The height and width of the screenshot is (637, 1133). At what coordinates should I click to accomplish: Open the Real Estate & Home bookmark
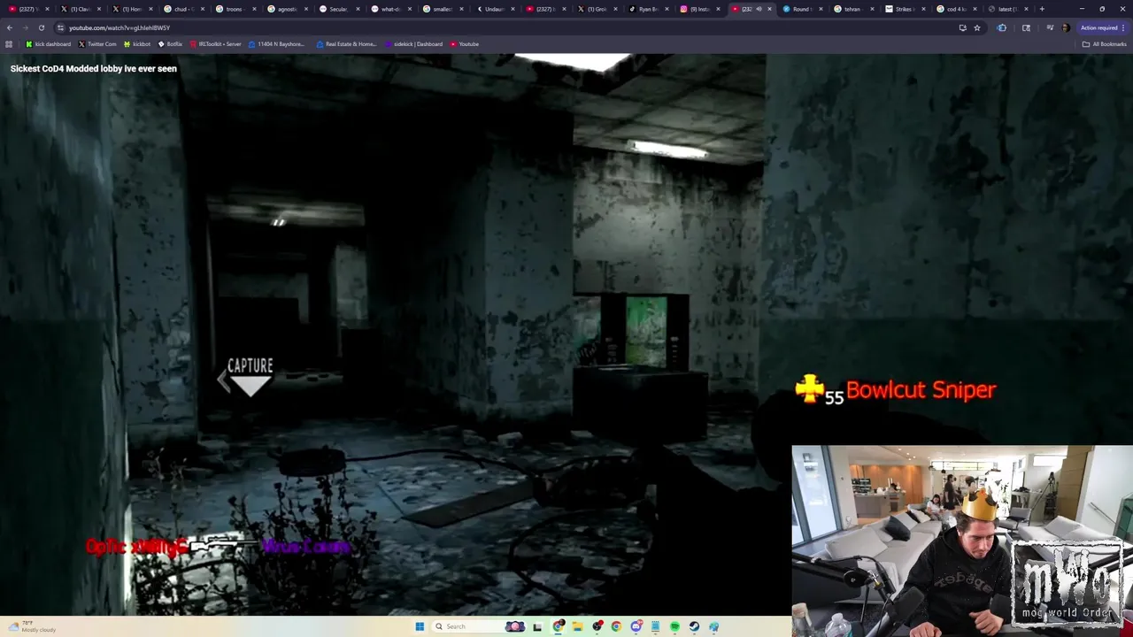click(345, 44)
